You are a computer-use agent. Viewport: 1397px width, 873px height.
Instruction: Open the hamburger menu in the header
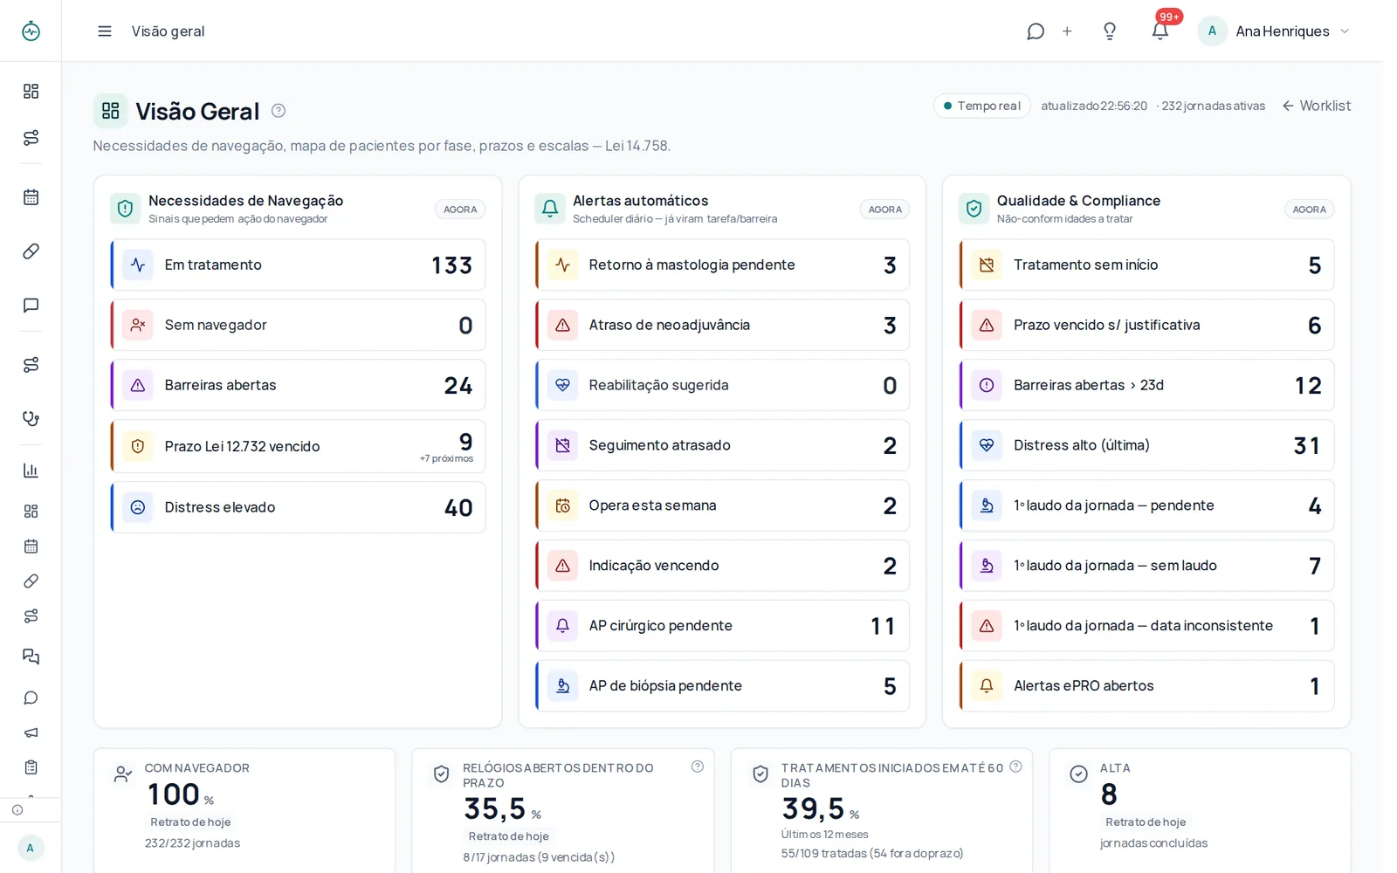(105, 31)
